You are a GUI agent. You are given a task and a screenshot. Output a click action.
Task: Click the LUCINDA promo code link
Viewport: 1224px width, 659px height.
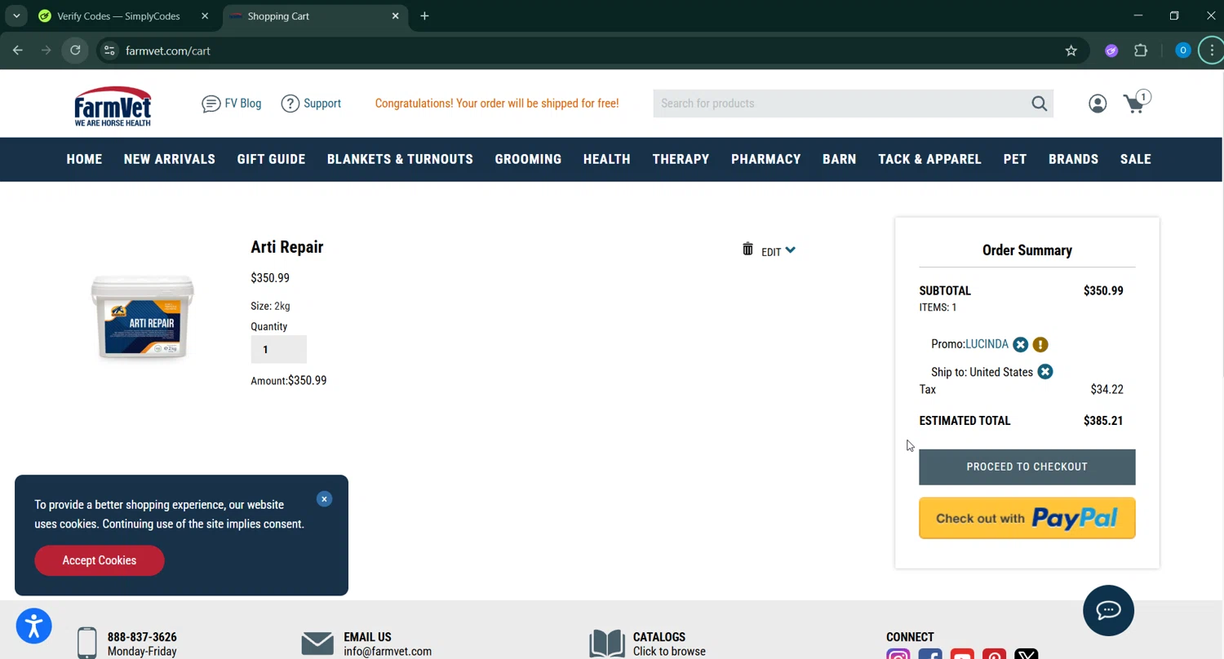(x=987, y=344)
